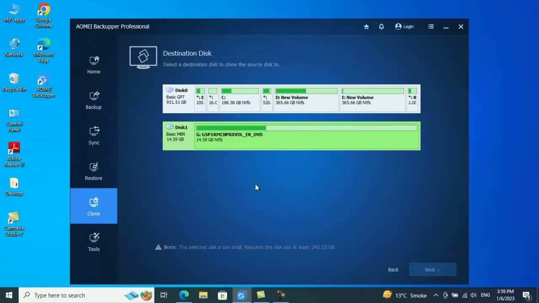Open Microsoft Edge desktop shortcut
The image size is (539, 303).
coord(43,50)
